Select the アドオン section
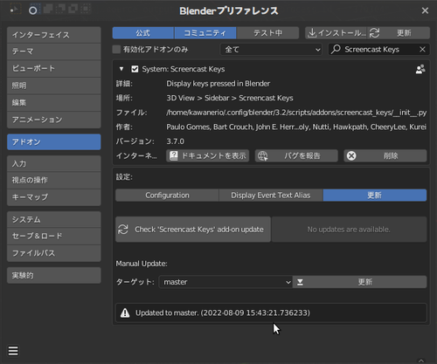The height and width of the screenshot is (364, 437). click(x=54, y=142)
